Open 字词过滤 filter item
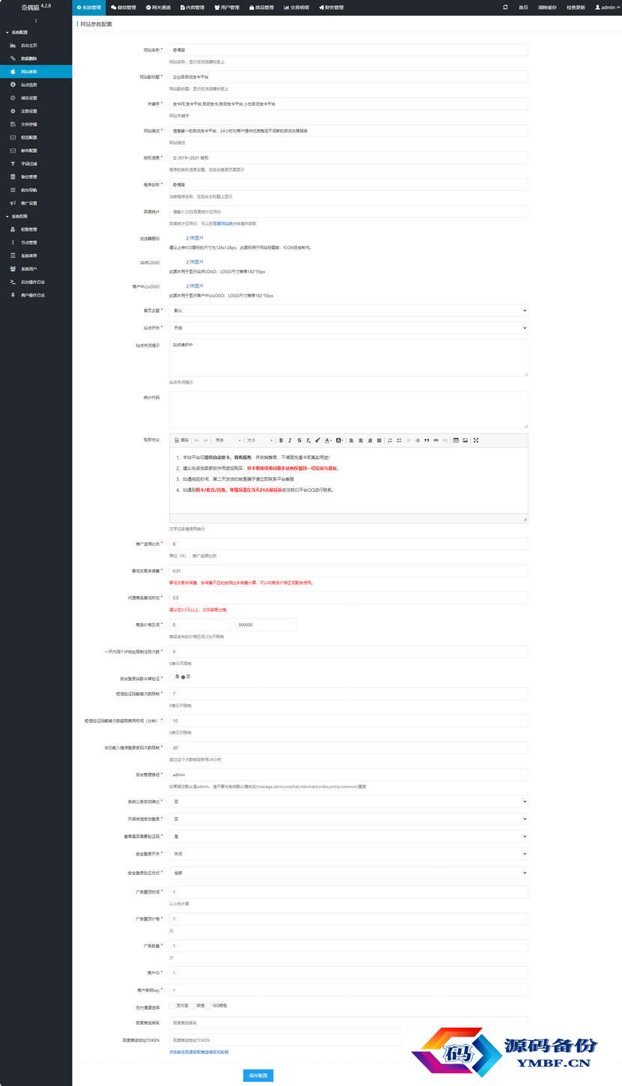Viewport: 622px width, 1086px height. coord(36,163)
